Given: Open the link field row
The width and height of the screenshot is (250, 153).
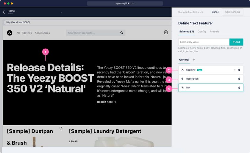Looking at the screenshot, I should coord(211,88).
